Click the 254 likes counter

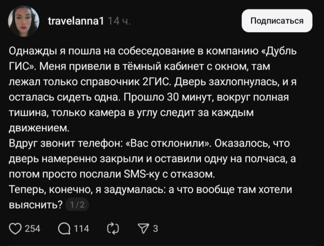(x=33, y=229)
